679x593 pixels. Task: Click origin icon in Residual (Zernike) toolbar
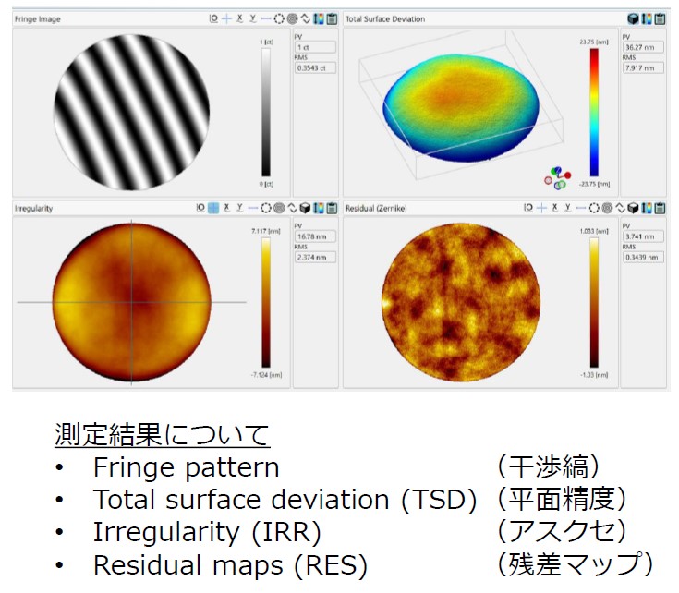[x=528, y=208]
